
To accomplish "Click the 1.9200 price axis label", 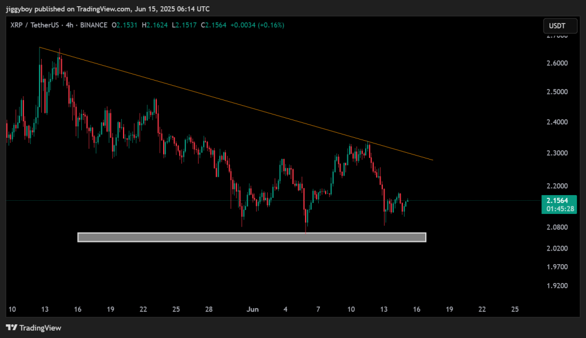I will pos(557,286).
